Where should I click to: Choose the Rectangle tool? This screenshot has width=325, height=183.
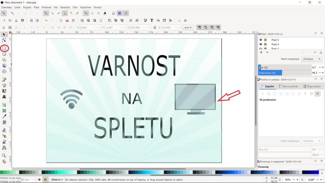click(4, 48)
